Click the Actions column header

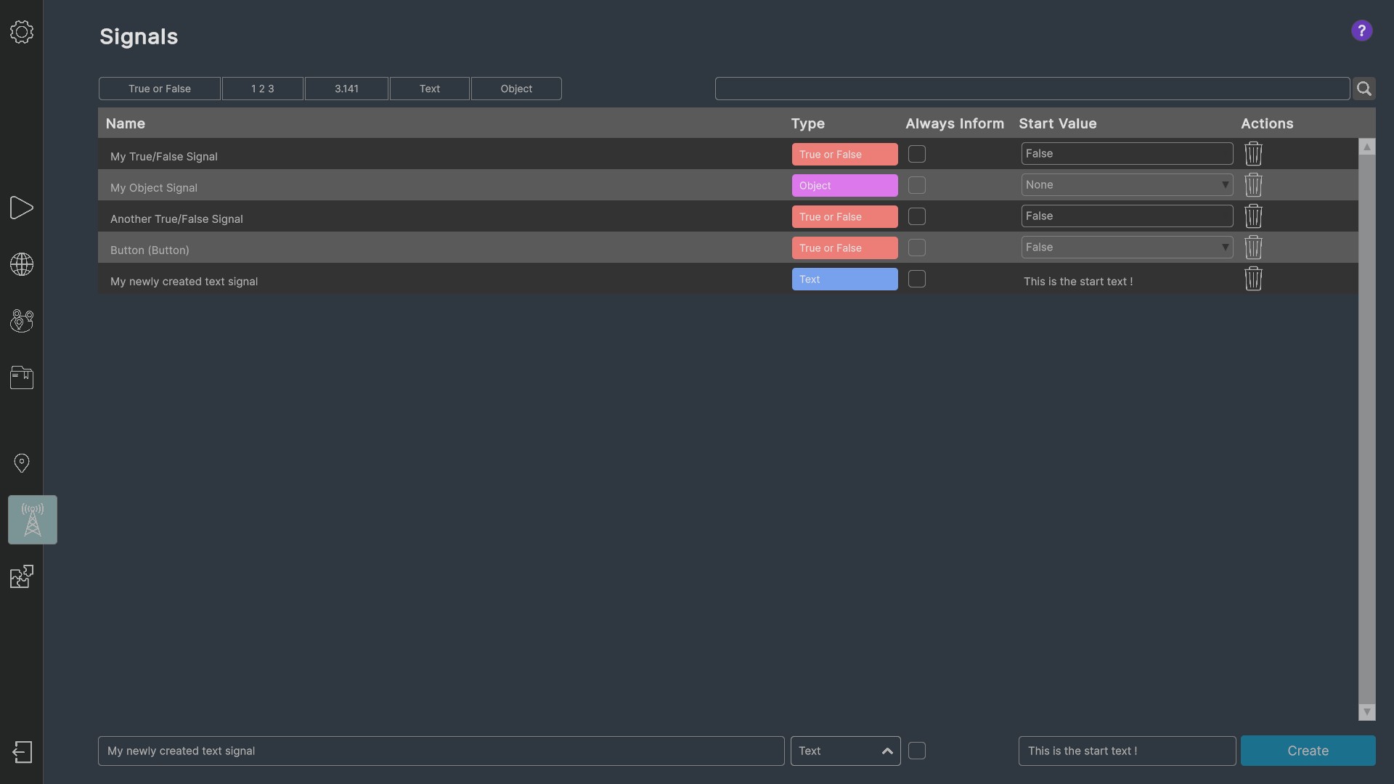click(x=1267, y=123)
